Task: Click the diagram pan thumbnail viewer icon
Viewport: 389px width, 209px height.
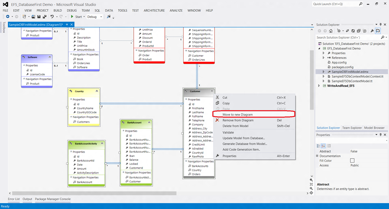Action: pos(312,193)
